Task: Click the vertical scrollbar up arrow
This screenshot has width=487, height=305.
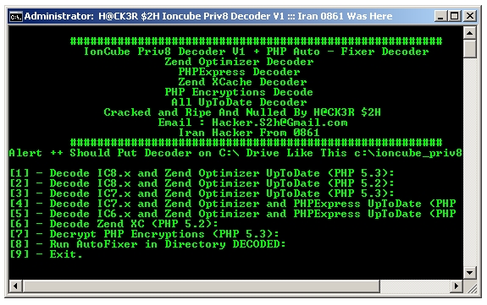Action: click(470, 33)
